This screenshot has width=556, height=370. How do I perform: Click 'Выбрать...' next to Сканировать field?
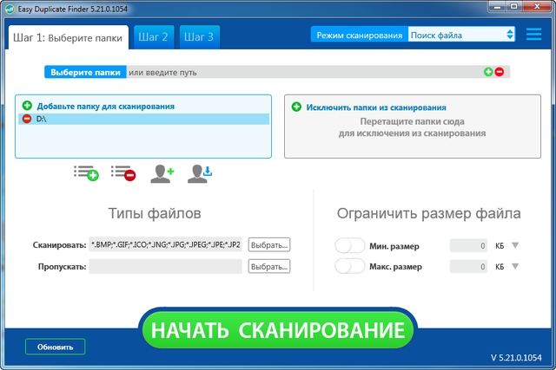point(268,245)
